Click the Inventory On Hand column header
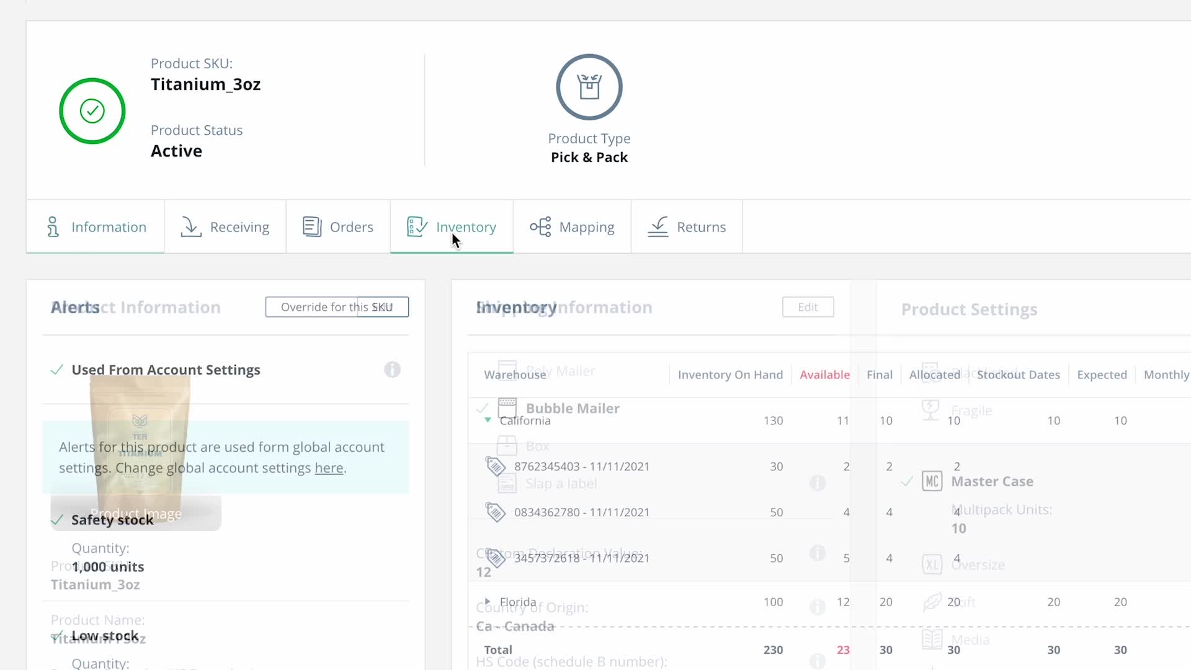 [730, 375]
